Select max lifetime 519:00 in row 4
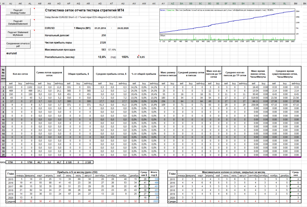 253,98
